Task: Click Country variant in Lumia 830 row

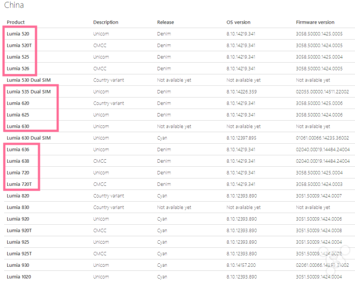Action: point(108,207)
